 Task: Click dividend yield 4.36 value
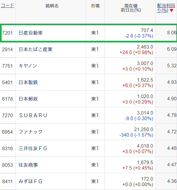172,181
